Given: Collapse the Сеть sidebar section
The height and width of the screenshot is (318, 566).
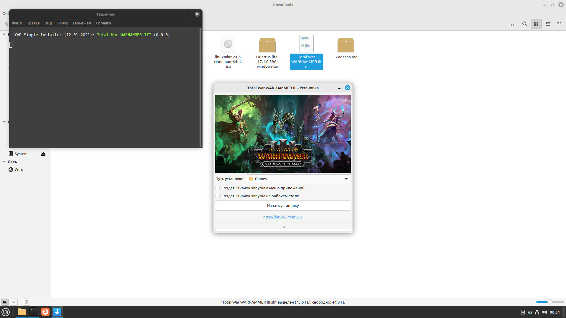Looking at the screenshot, I should [x=4, y=162].
